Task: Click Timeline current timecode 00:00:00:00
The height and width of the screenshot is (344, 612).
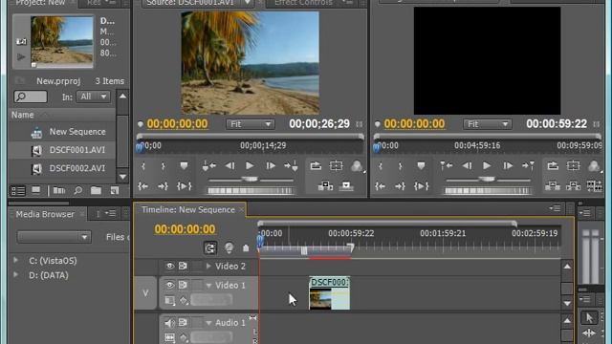Action: pos(185,229)
